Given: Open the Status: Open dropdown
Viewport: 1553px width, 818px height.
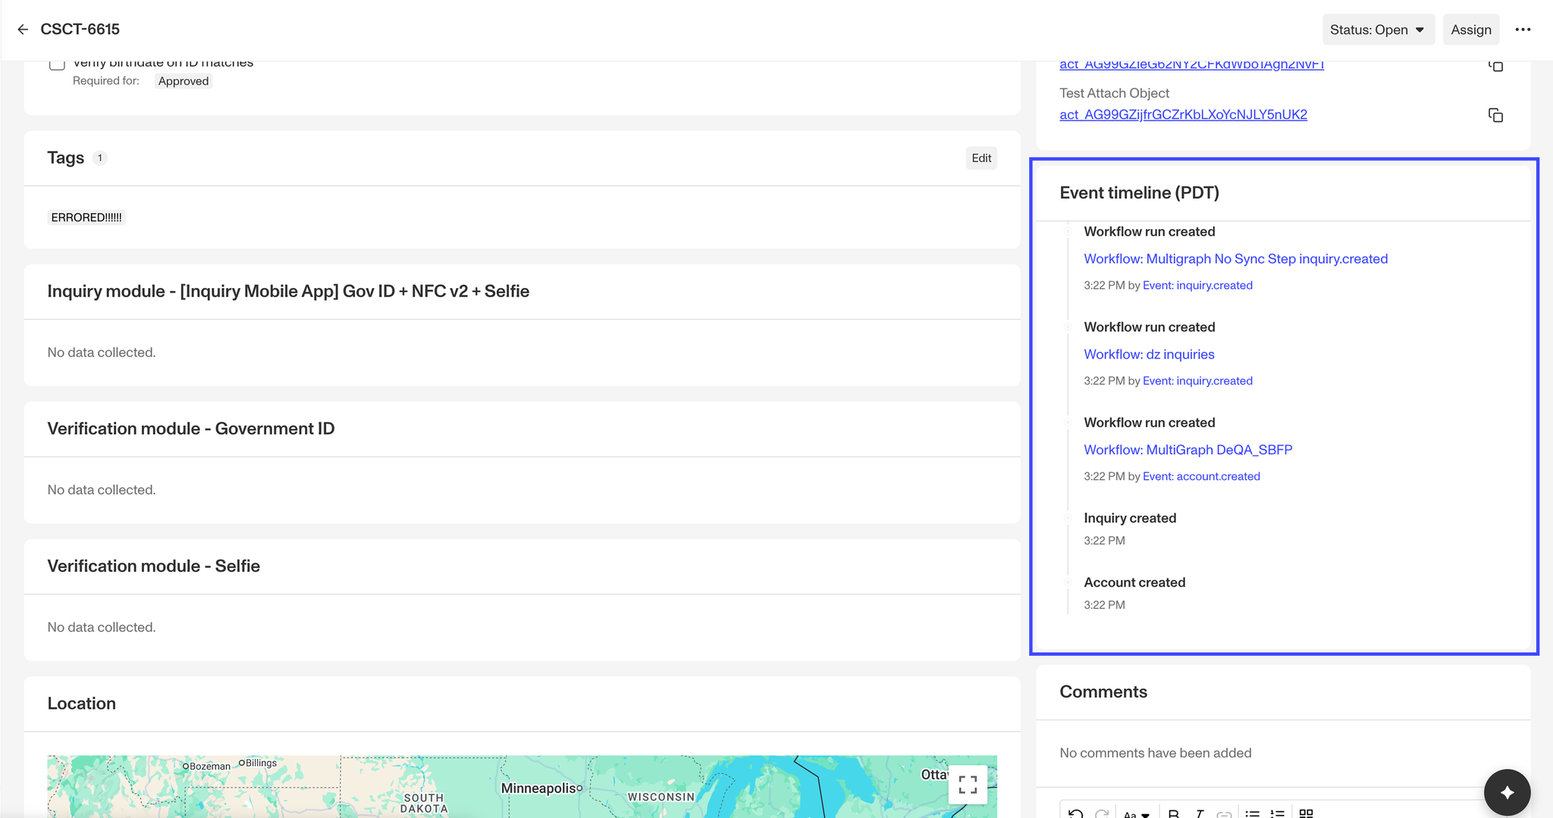Looking at the screenshot, I should (1378, 30).
